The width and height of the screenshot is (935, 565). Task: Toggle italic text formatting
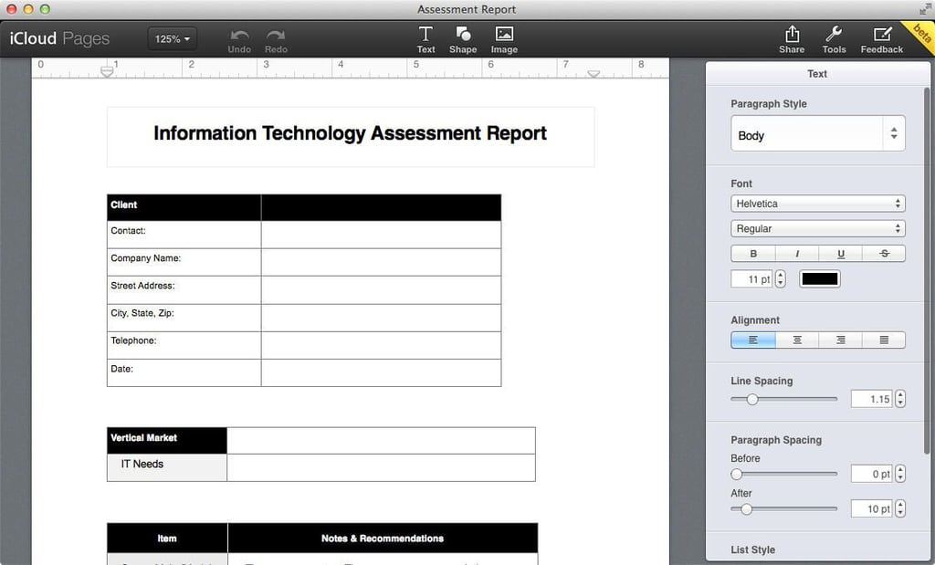[x=797, y=254]
